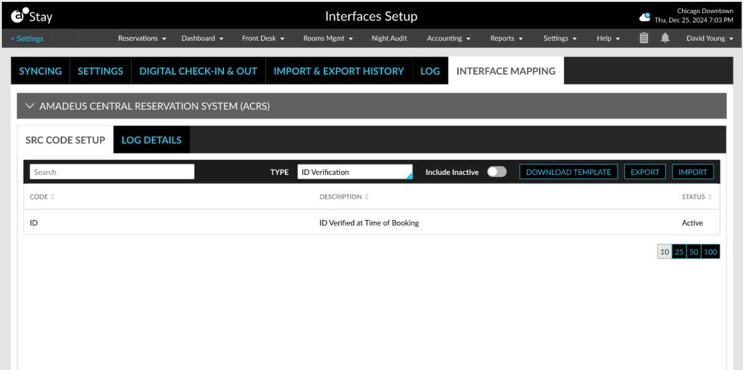Switch to the SETTINGS tab
Screen dimensions: 743x370
click(100, 71)
